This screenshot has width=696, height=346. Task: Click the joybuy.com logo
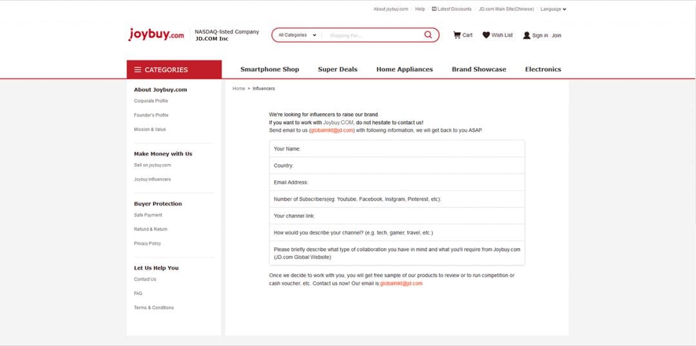[156, 35]
